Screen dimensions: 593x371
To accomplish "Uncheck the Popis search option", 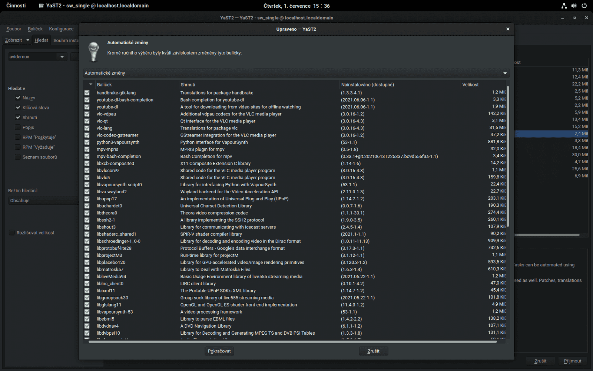I will pos(17,127).
